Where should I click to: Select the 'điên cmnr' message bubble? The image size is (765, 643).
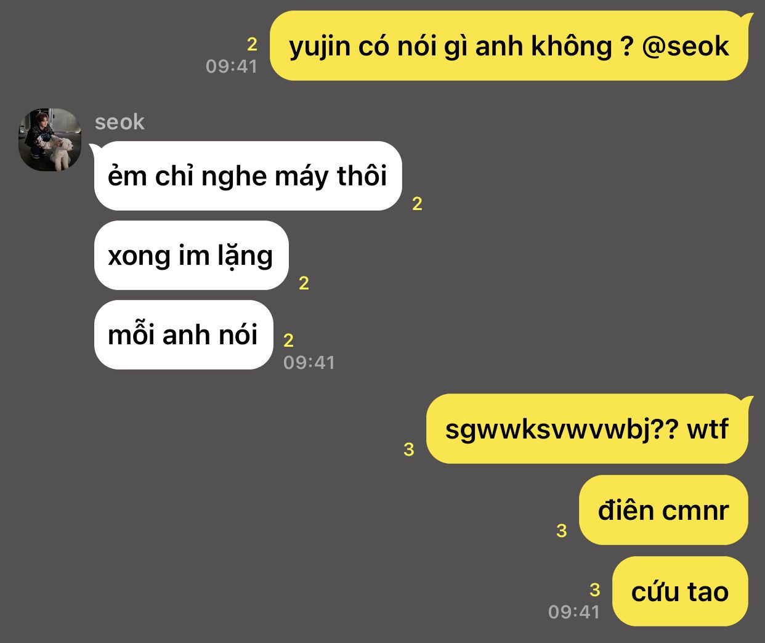click(663, 511)
